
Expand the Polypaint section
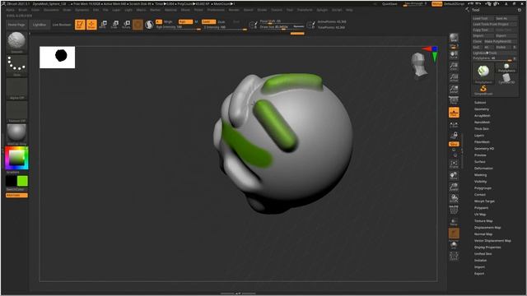481,208
